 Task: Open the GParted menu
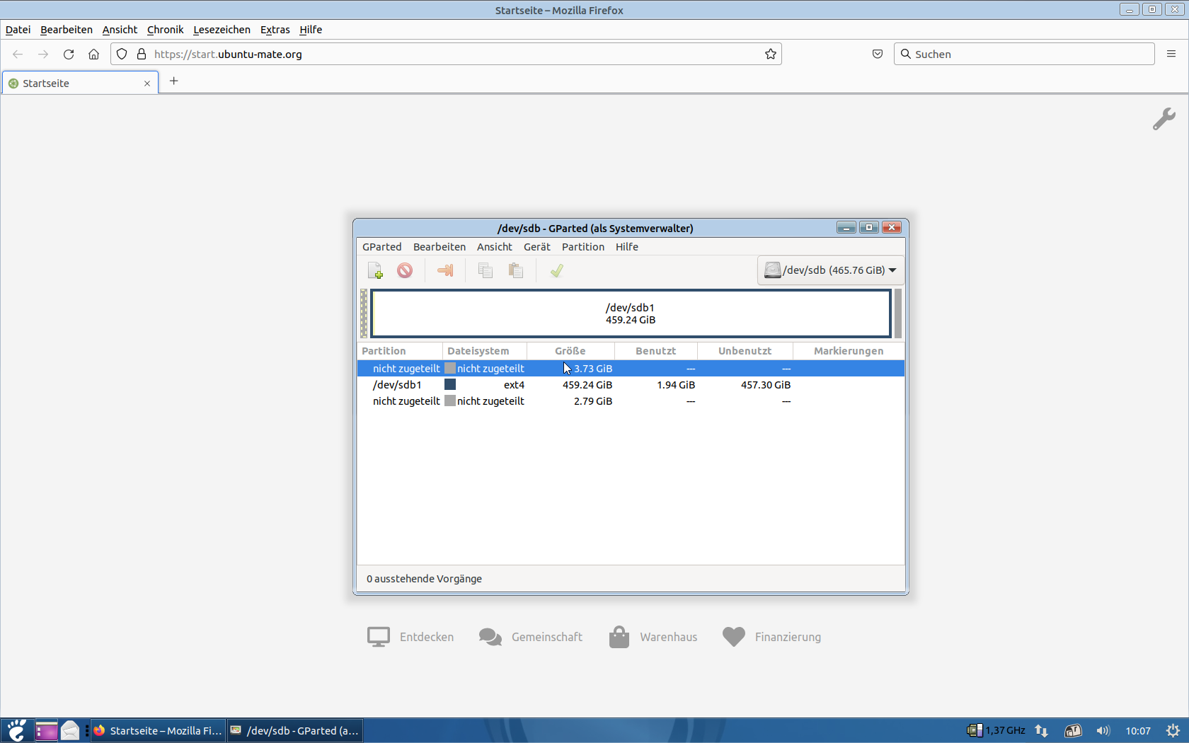[382, 247]
